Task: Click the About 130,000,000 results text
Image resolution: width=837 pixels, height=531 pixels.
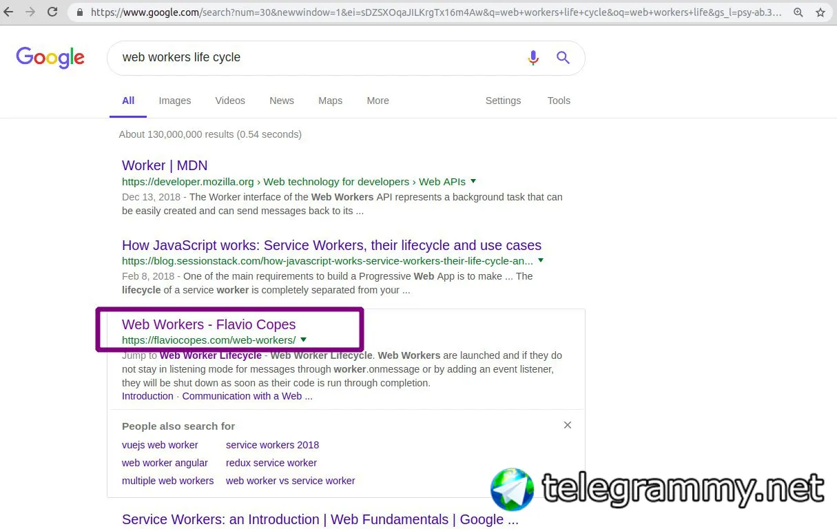Action: (210, 134)
